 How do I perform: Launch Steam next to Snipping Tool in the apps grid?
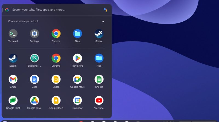[13, 58]
